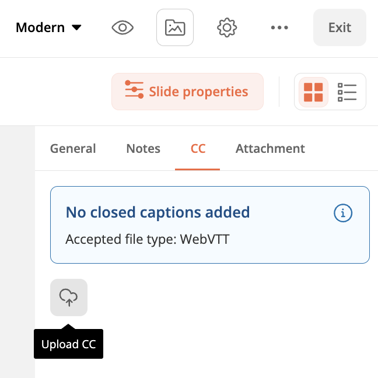The width and height of the screenshot is (378, 378).
Task: Open the settings gear
Action: [226, 27]
